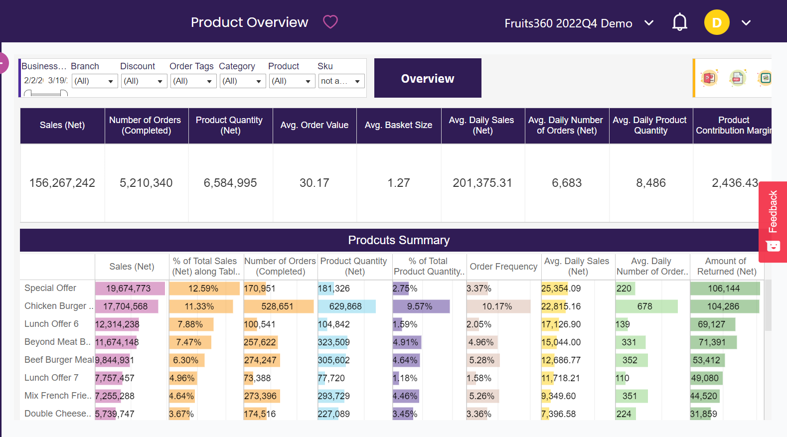Download the dashboard as PDF
The height and width of the screenshot is (437, 787).
pos(737,78)
